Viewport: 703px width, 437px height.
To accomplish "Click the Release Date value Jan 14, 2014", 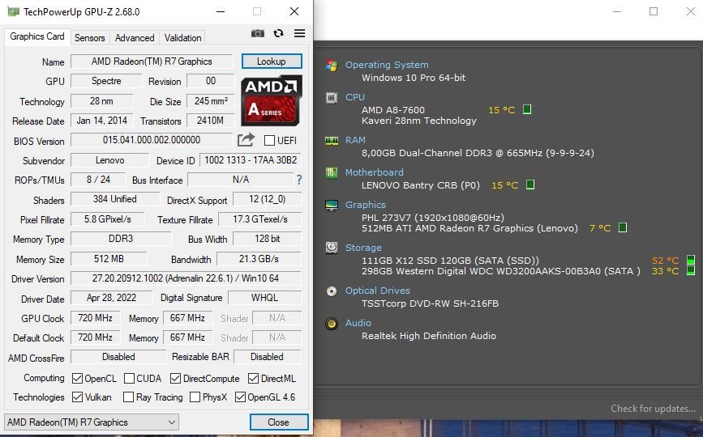I will tap(102, 121).
